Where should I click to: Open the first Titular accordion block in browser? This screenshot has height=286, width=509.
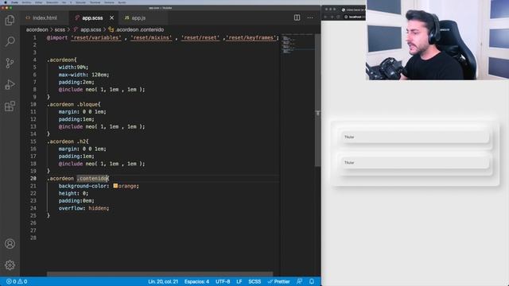(415, 137)
